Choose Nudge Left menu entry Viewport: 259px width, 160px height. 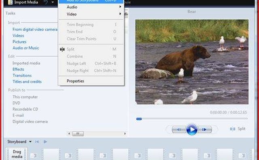(91, 63)
